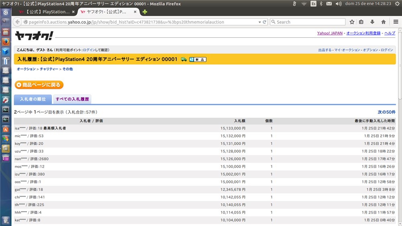Select the すべての入札履歴 tab
Screen dimensions: 402x226
pyautogui.click(x=72, y=99)
